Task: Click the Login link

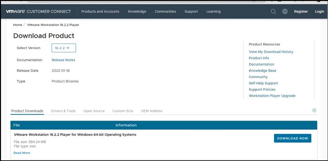Action: click(319, 11)
